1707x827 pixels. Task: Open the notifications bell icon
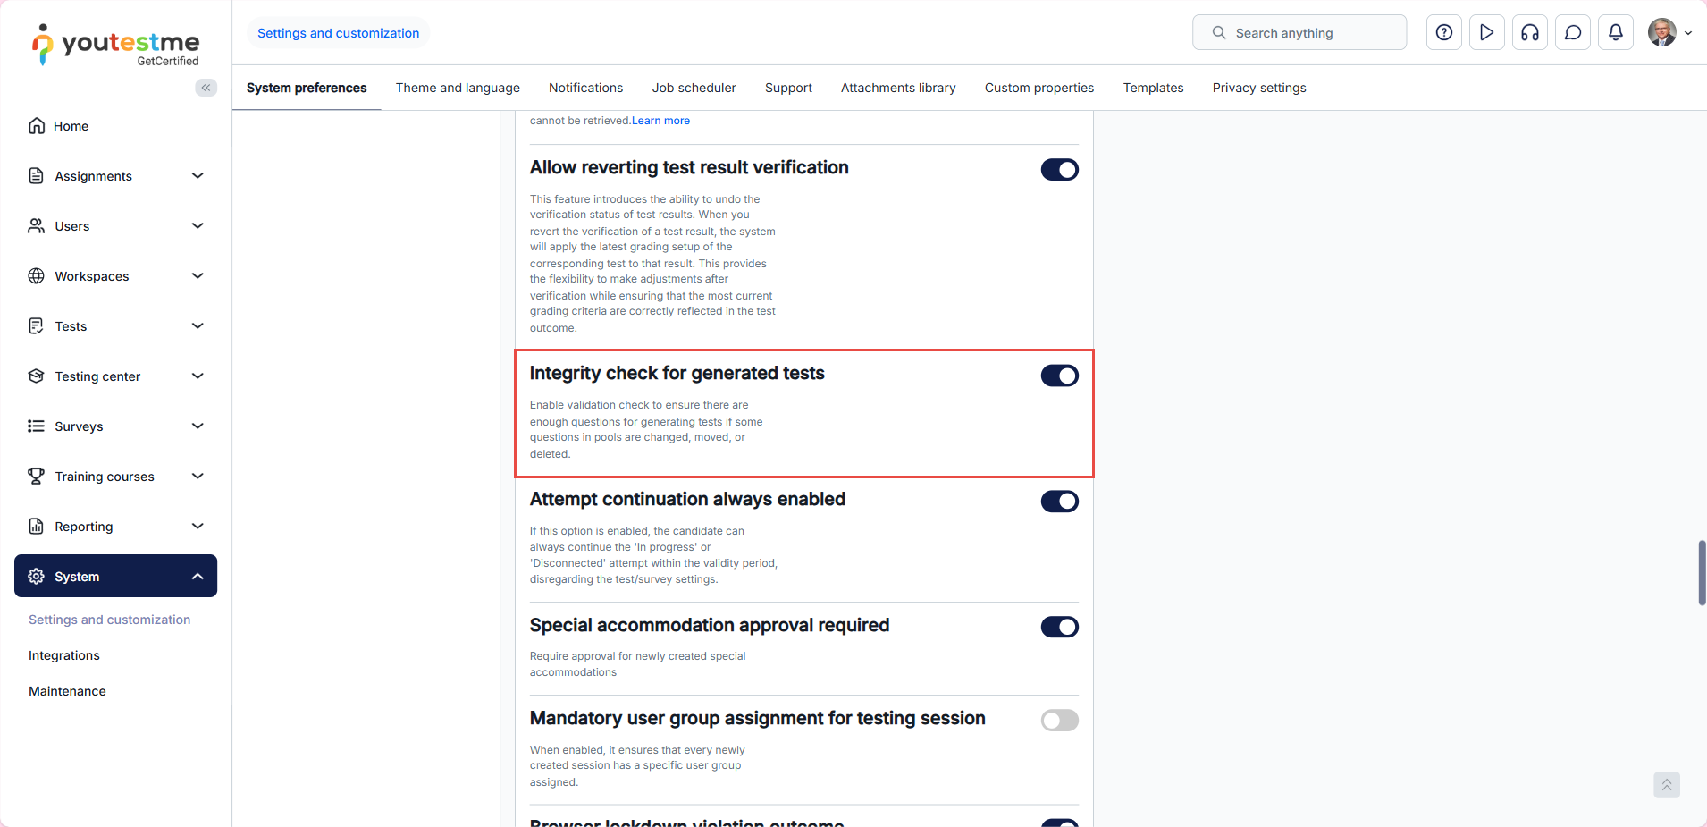tap(1615, 33)
